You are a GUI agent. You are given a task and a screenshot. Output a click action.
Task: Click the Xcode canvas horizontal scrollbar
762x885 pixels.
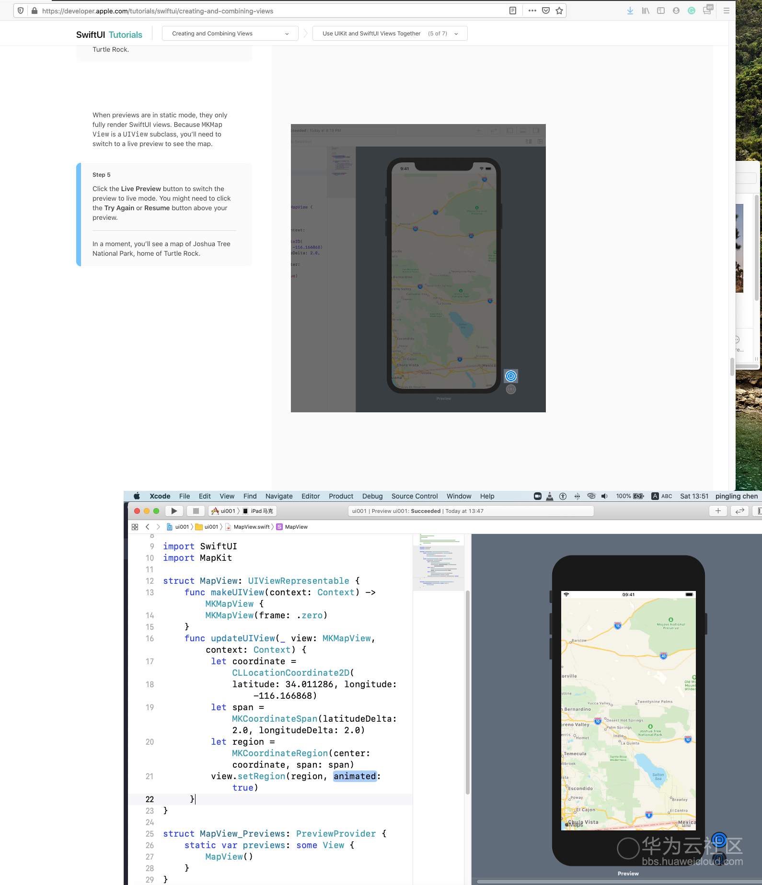(x=618, y=882)
